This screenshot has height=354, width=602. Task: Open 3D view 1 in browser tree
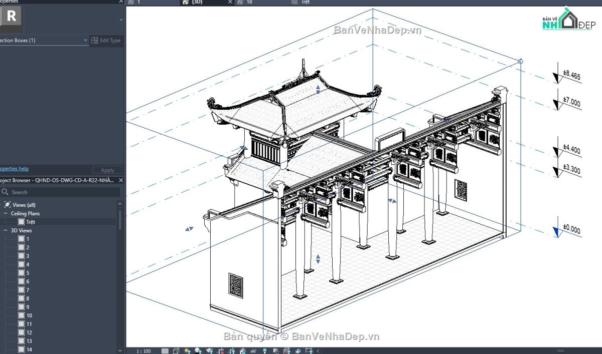[28, 239]
